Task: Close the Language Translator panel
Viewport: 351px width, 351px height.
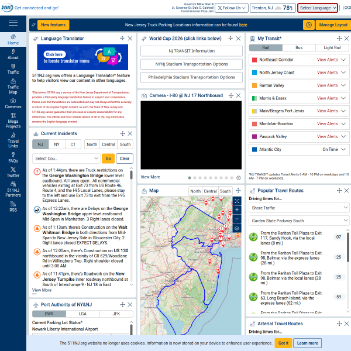Action: [x=130, y=39]
